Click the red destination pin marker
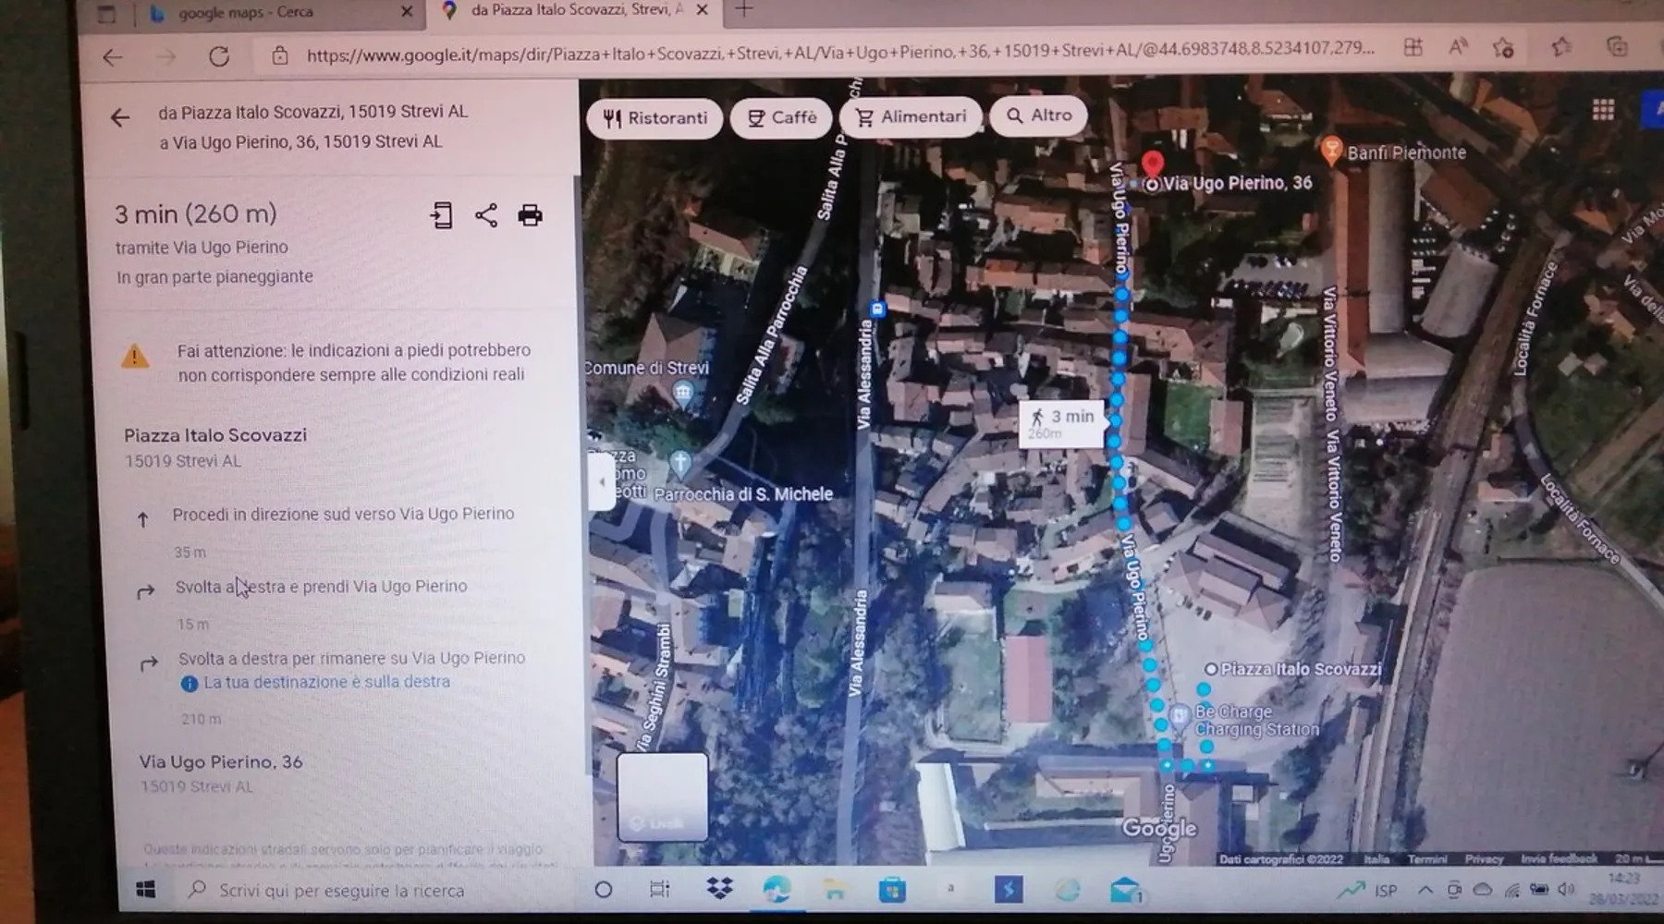The image size is (1664, 924). pos(1152,164)
